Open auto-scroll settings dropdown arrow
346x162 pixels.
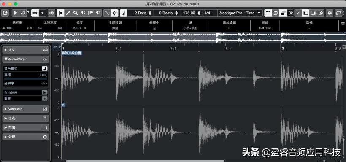click(x=43, y=13)
